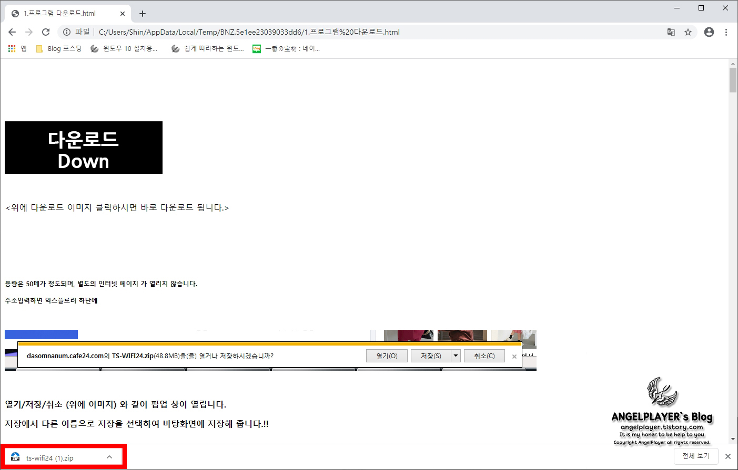Click the 열기(O) button in the image

click(x=387, y=356)
